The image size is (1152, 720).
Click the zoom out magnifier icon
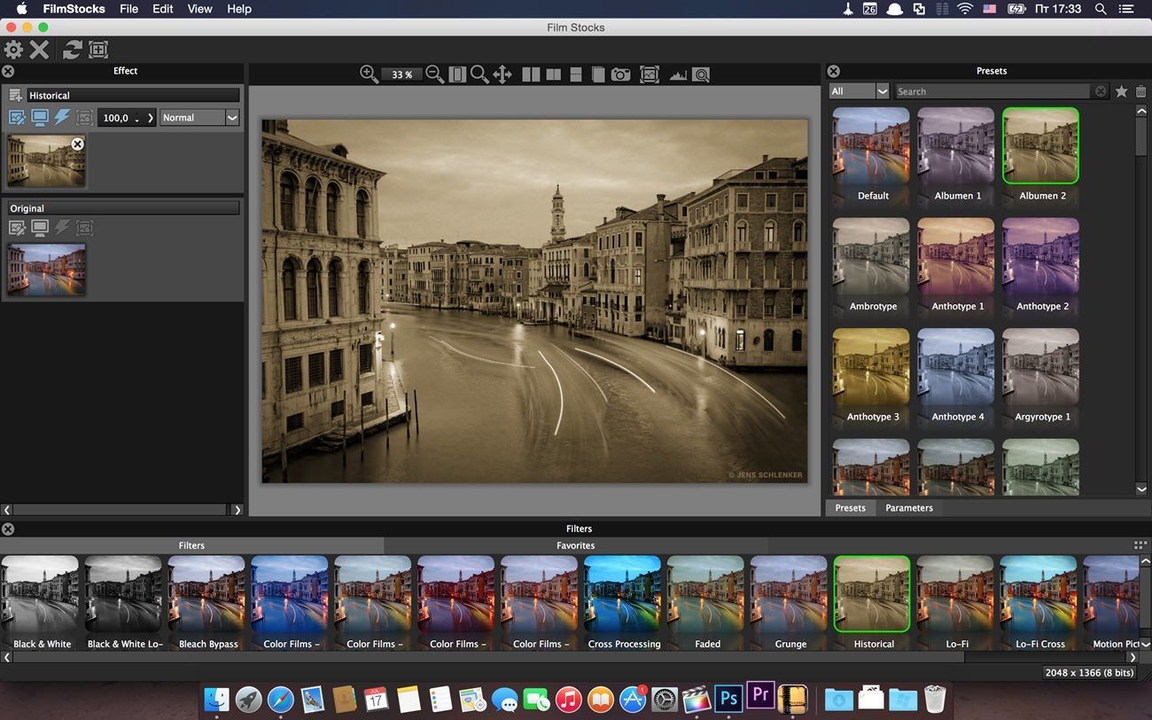coord(435,74)
